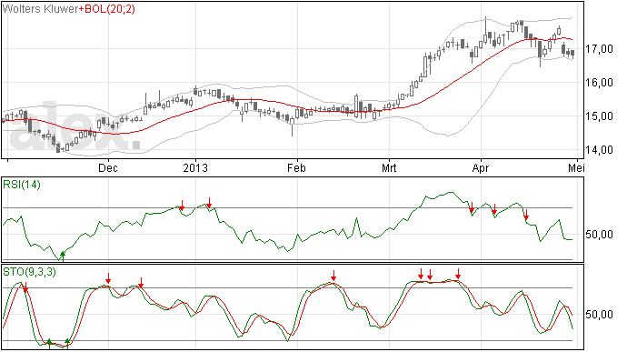
Task: Click the first red sell arrow in STO panel
Action: pos(25,287)
